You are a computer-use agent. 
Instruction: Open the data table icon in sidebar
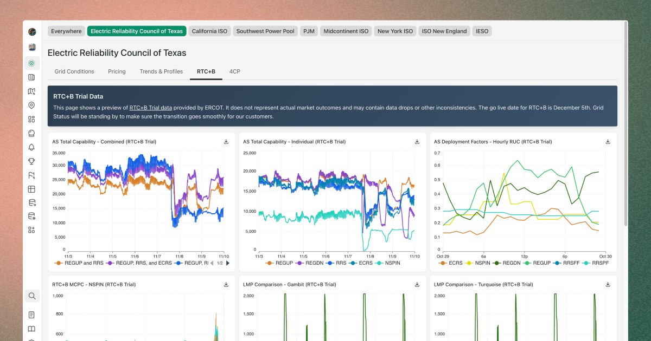point(31,189)
